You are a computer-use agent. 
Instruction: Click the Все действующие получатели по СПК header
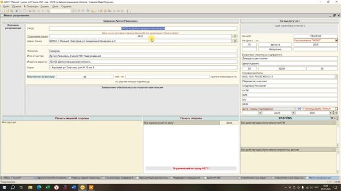point(288,123)
